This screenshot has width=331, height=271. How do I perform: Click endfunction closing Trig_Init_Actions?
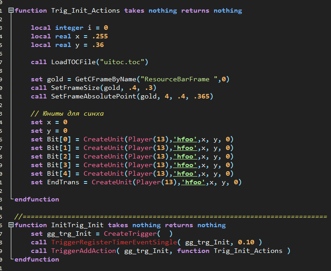tap(37, 199)
